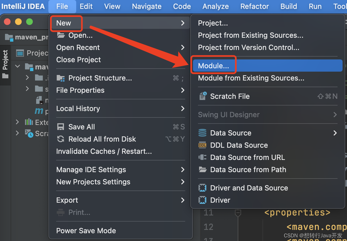Image resolution: width=347 pixels, height=241 pixels.
Task: Collapse the maven project root tree node
Action: 18,67
